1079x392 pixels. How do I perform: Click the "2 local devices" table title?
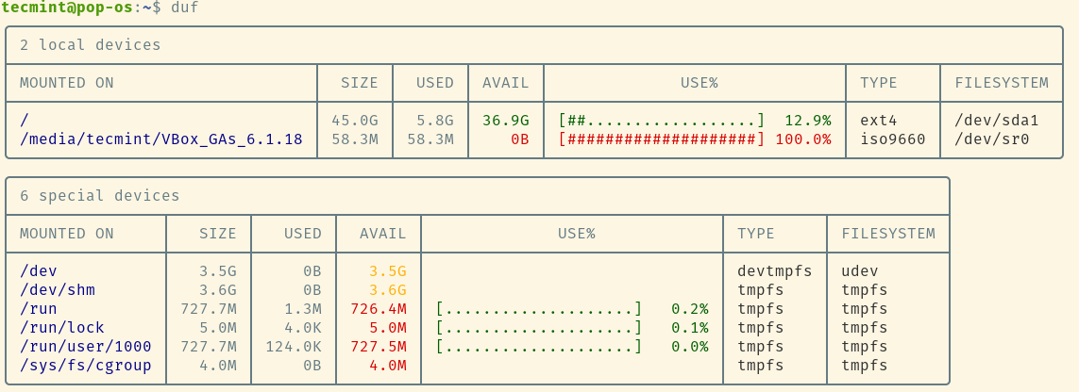(x=90, y=45)
